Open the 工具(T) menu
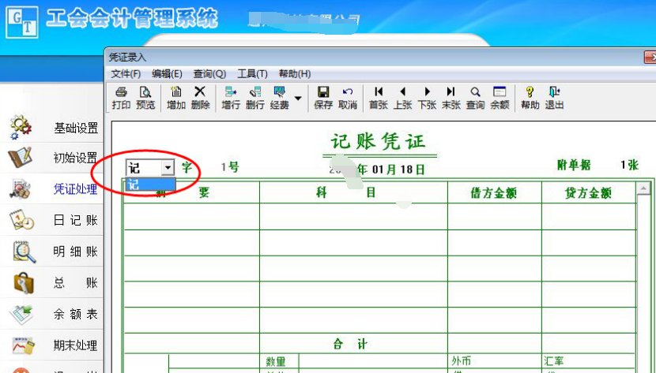 coord(252,74)
